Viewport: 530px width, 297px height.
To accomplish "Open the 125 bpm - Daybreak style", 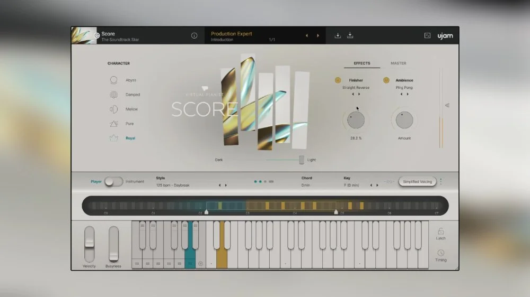I will pos(173,185).
